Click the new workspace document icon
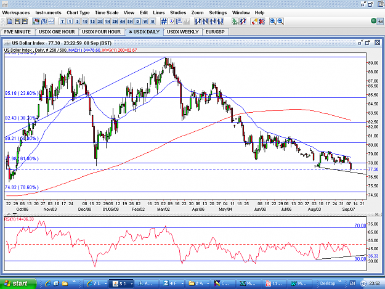Viewport: 385px width, 289px height. 10,22
